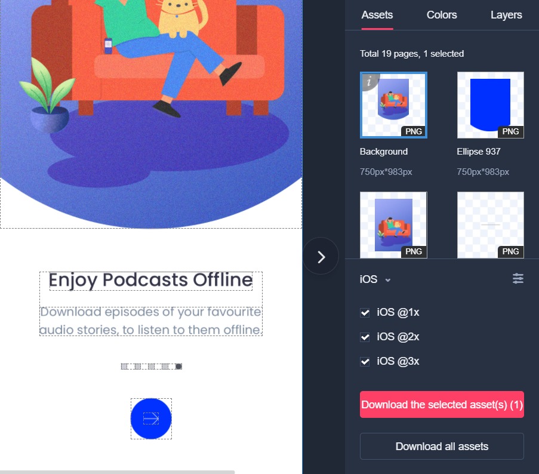Viewport: 539px width, 474px height.
Task: Select the sofa illustration asset in second row
Action: 393,225
